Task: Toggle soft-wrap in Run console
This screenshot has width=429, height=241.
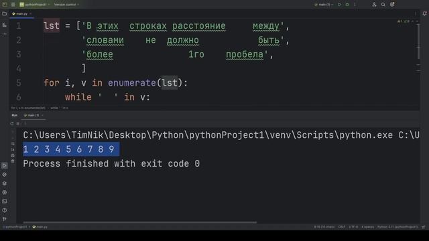Action: (x=13, y=144)
